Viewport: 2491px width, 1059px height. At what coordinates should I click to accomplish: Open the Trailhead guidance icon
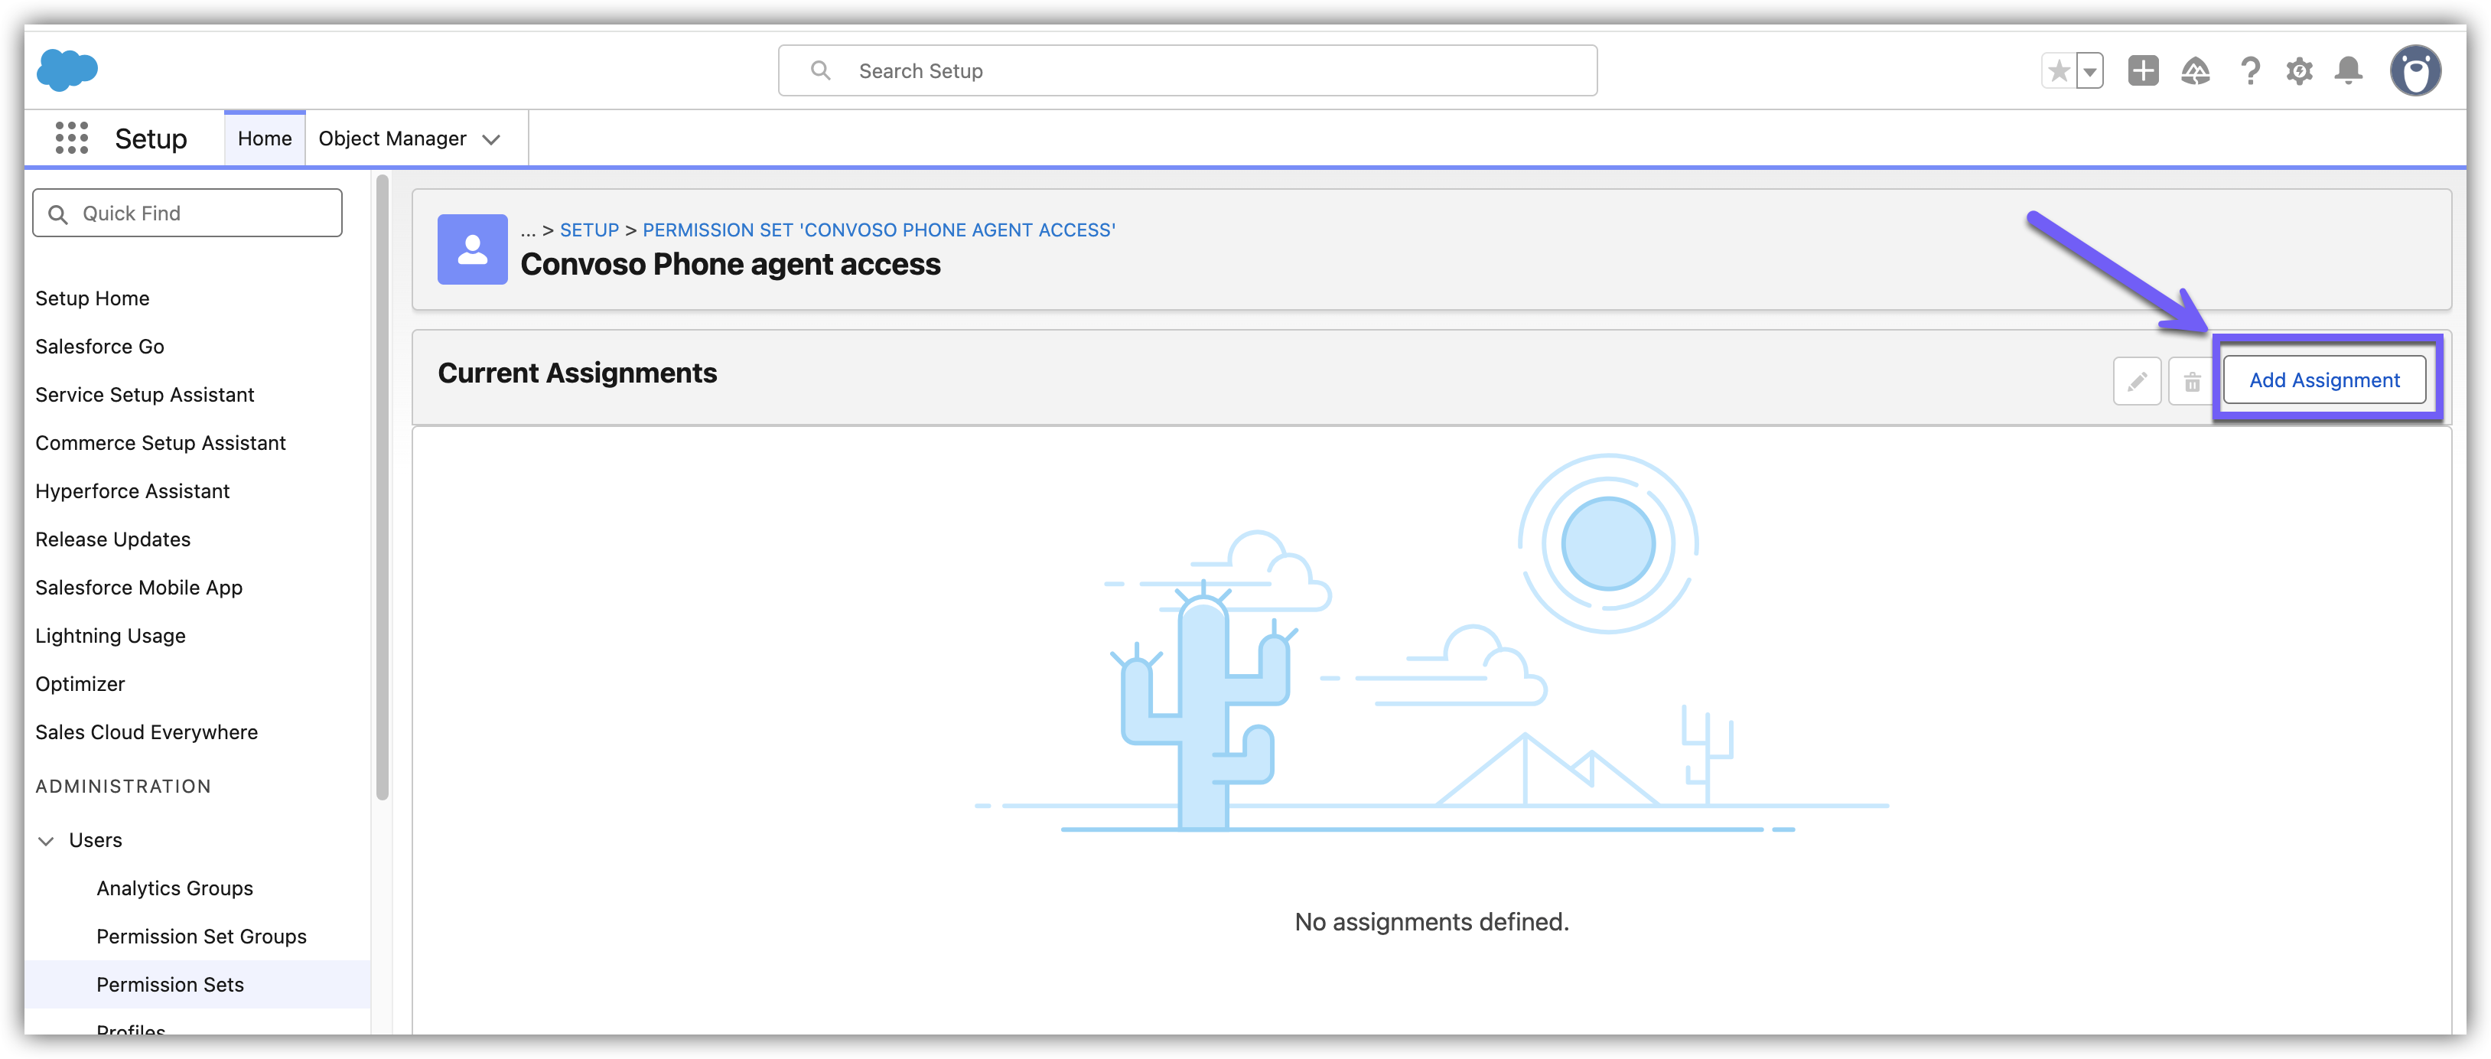(x=2195, y=70)
